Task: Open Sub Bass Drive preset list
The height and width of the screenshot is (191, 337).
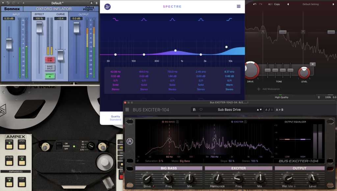Action: pos(229,110)
